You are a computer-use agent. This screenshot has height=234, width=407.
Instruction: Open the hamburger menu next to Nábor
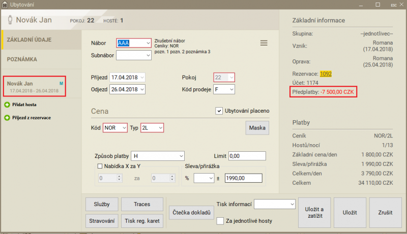264,43
